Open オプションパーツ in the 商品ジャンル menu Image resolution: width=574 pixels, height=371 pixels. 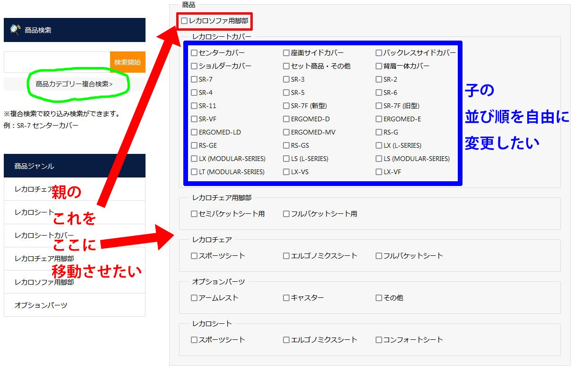(x=75, y=305)
